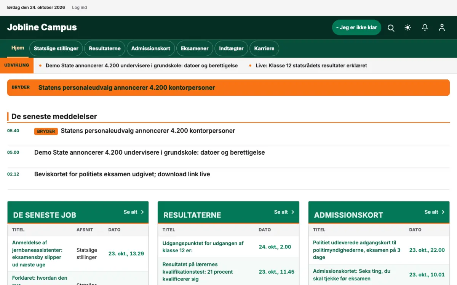Open the Admissionskort nav item
The width and height of the screenshot is (457, 285).
[151, 49]
